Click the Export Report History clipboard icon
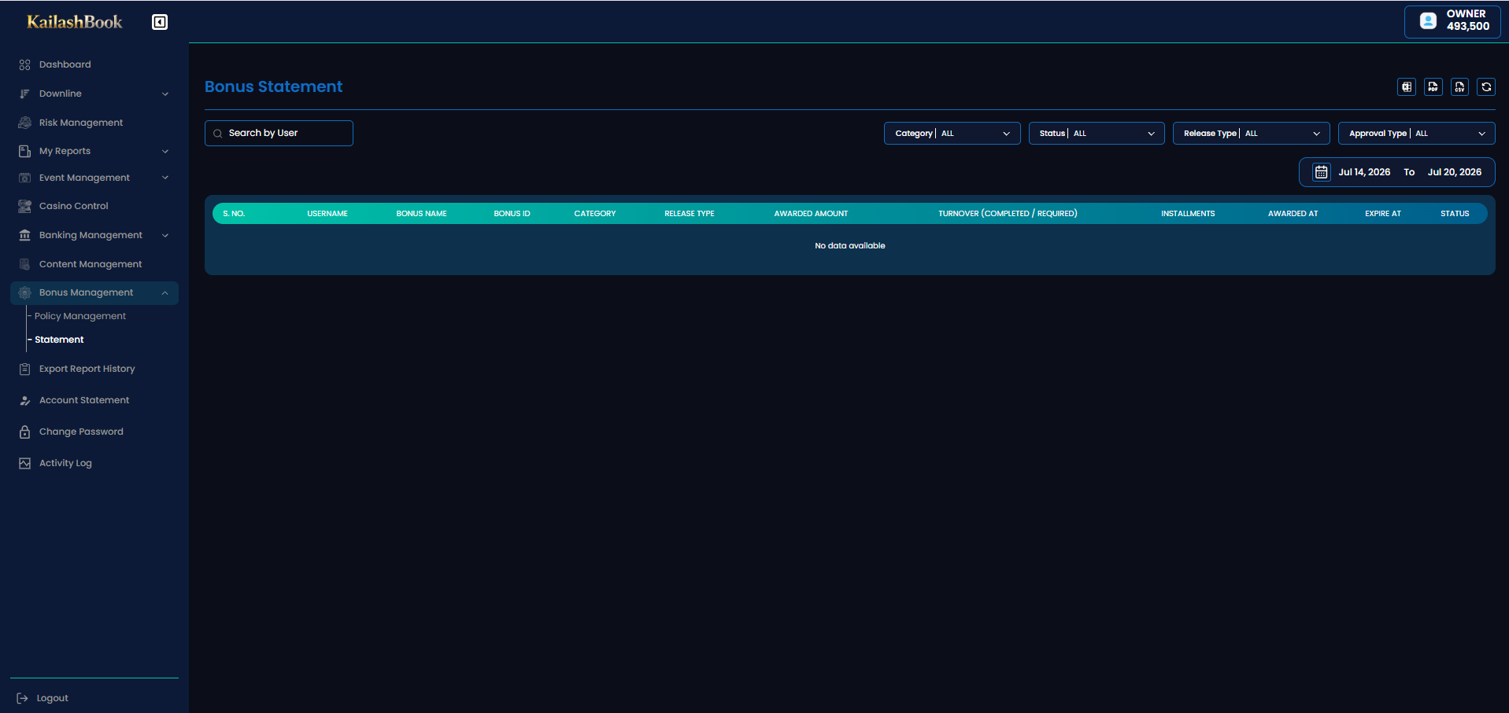The height and width of the screenshot is (713, 1509). point(24,369)
